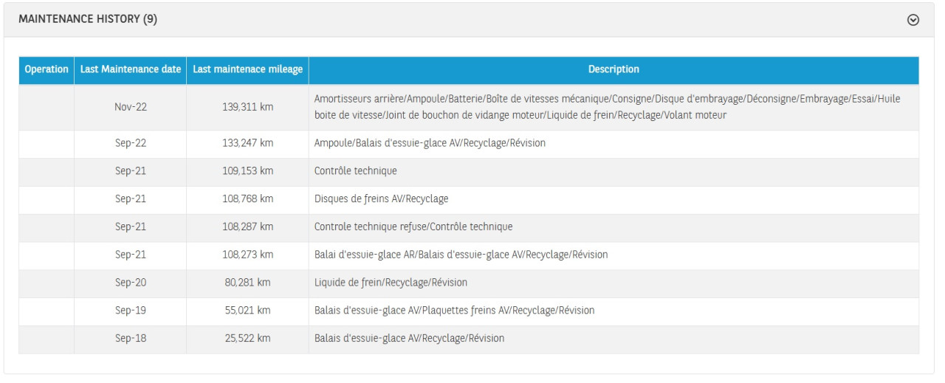Select the Sep-19 date cell
Viewport: 945px width, 383px height.
131,311
